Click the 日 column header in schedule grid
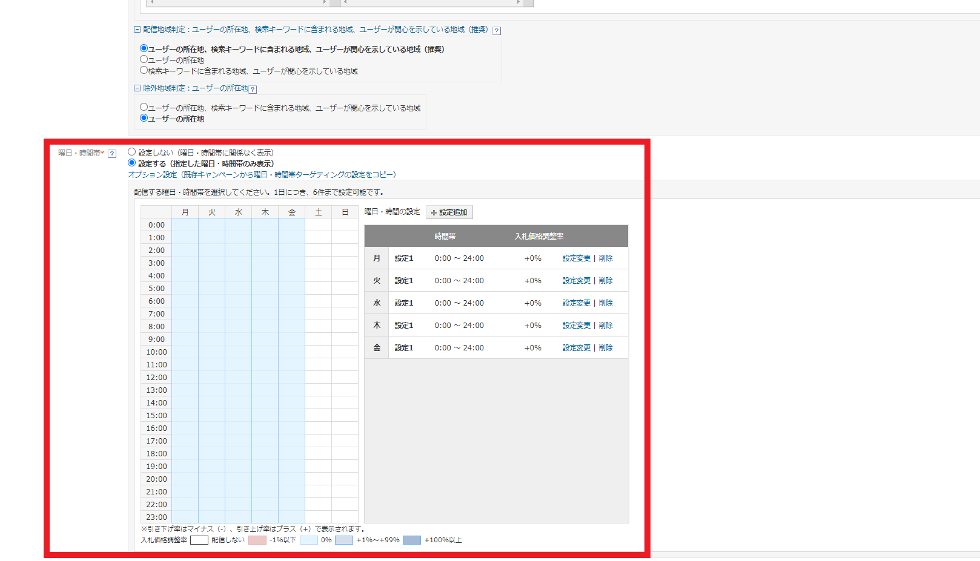Image resolution: width=980 pixels, height=561 pixels. [345, 212]
